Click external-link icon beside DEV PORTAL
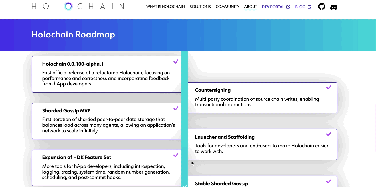Screen dimensions: 376x187 coord(288,7)
